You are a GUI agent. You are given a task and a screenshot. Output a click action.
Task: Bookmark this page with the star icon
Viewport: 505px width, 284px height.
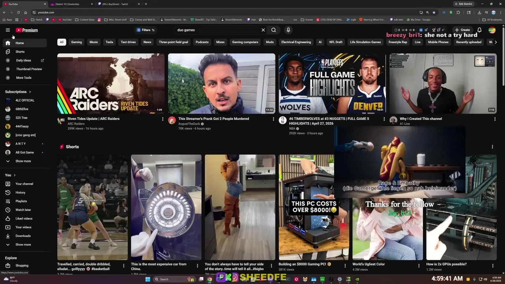[433, 12]
